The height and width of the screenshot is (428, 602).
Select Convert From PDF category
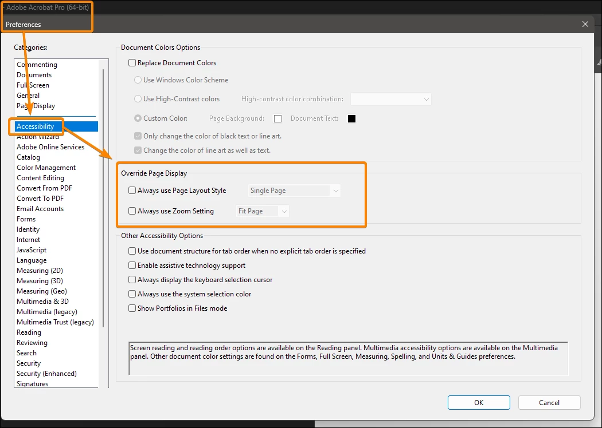click(x=44, y=188)
